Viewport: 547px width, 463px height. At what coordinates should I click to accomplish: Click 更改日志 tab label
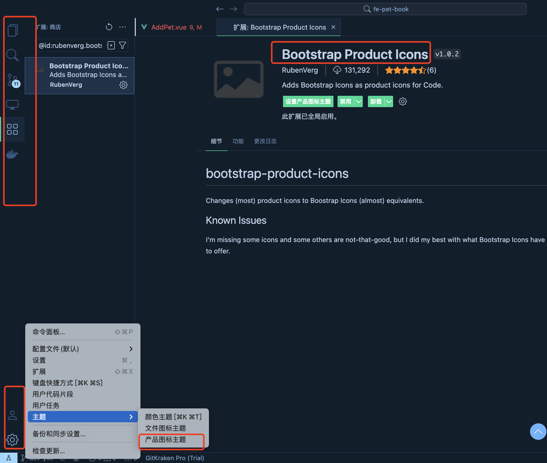pos(265,141)
